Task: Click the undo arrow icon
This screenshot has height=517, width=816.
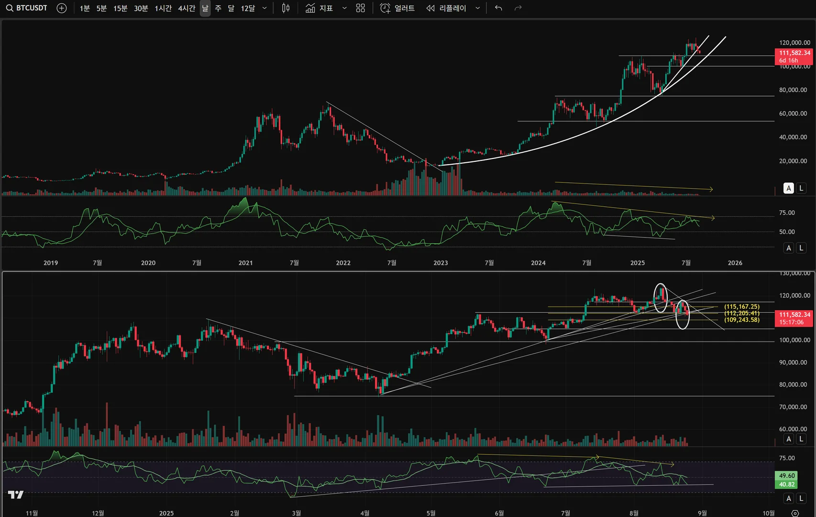Action: point(498,8)
